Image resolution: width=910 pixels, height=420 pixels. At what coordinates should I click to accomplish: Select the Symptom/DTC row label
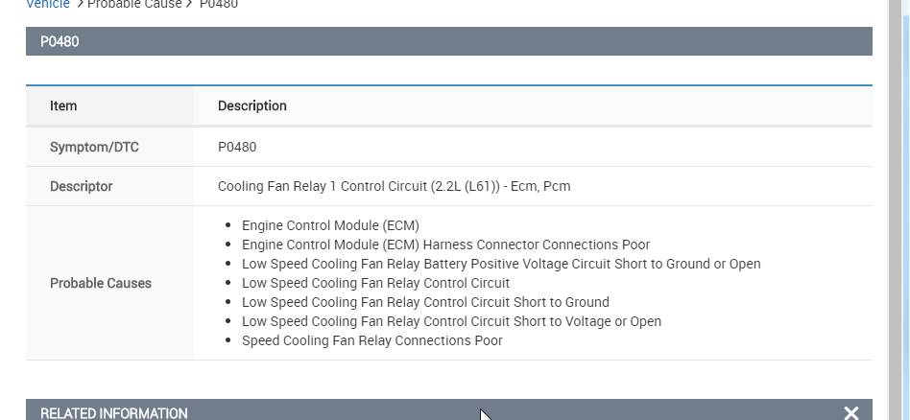pyautogui.click(x=87, y=148)
